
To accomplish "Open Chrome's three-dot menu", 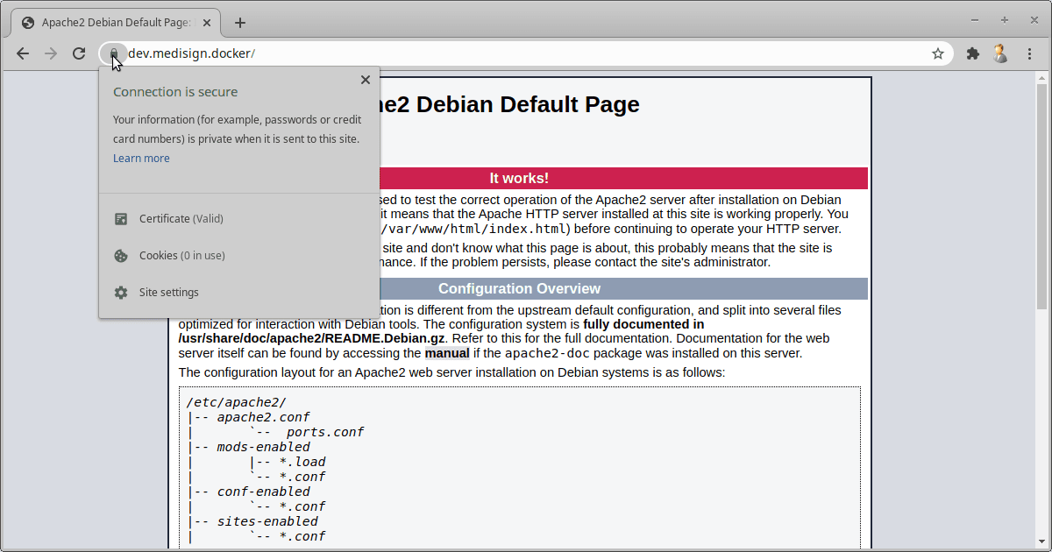I will click(x=1029, y=53).
